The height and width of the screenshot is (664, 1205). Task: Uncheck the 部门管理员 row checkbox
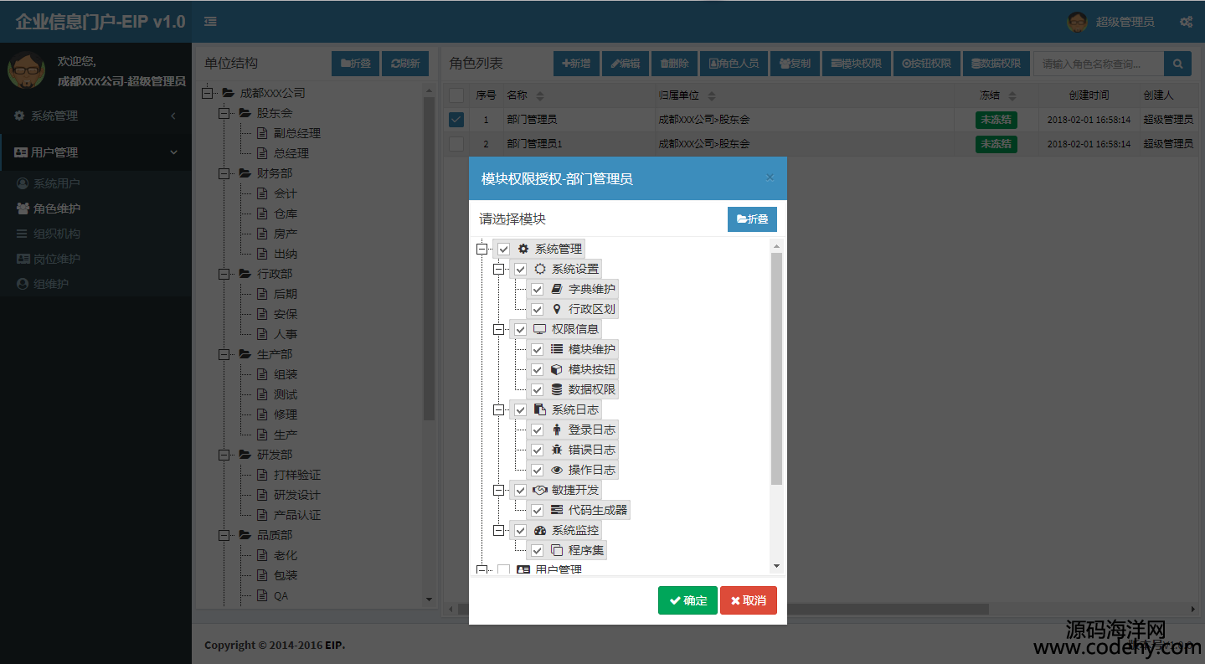pyautogui.click(x=456, y=120)
